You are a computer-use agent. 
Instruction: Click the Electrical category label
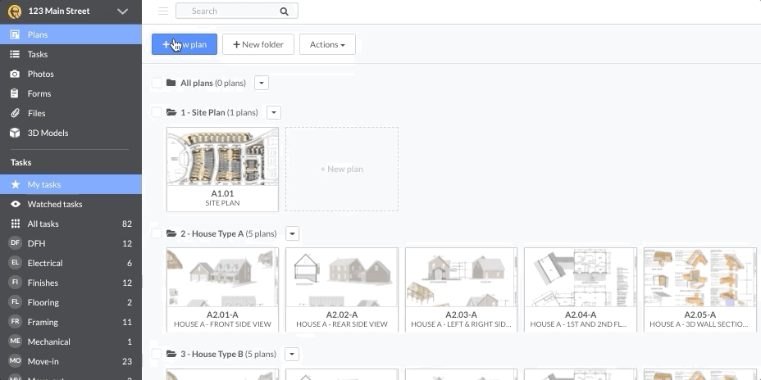pyautogui.click(x=45, y=263)
